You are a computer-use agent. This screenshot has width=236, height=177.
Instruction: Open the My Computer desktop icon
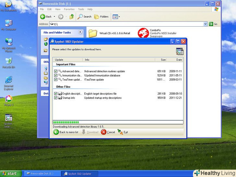[8, 23]
